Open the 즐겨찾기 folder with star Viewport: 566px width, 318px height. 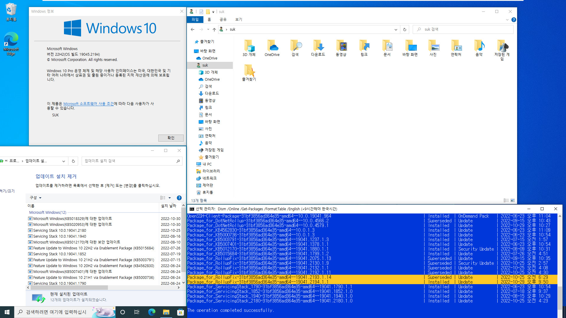pos(249,73)
